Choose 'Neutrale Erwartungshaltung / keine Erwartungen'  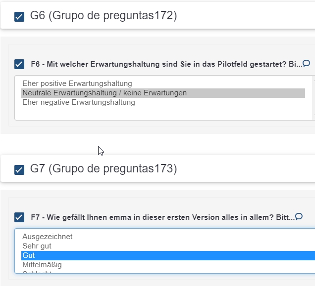[104, 93]
